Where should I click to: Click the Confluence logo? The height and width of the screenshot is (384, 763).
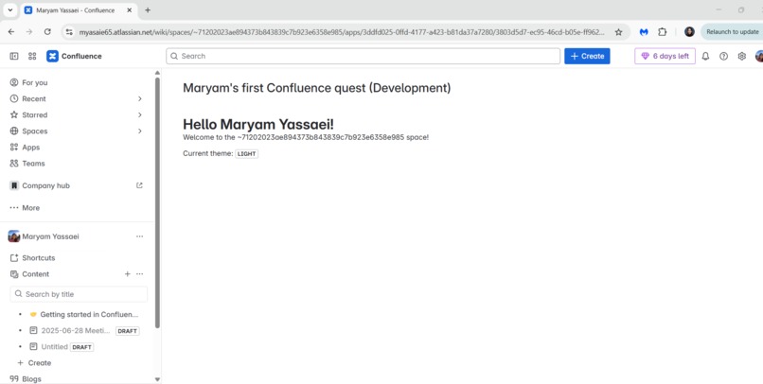[x=74, y=56]
